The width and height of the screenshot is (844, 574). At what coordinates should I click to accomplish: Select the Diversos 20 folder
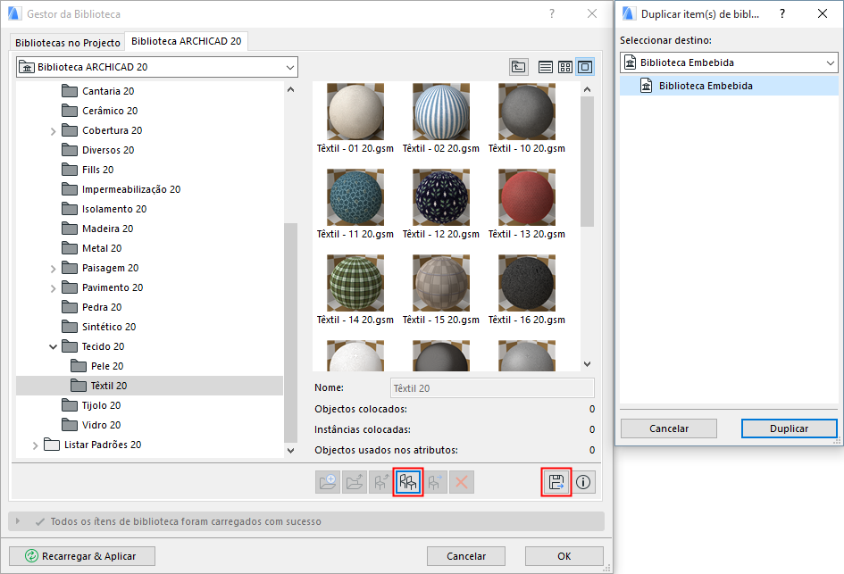[x=108, y=150]
